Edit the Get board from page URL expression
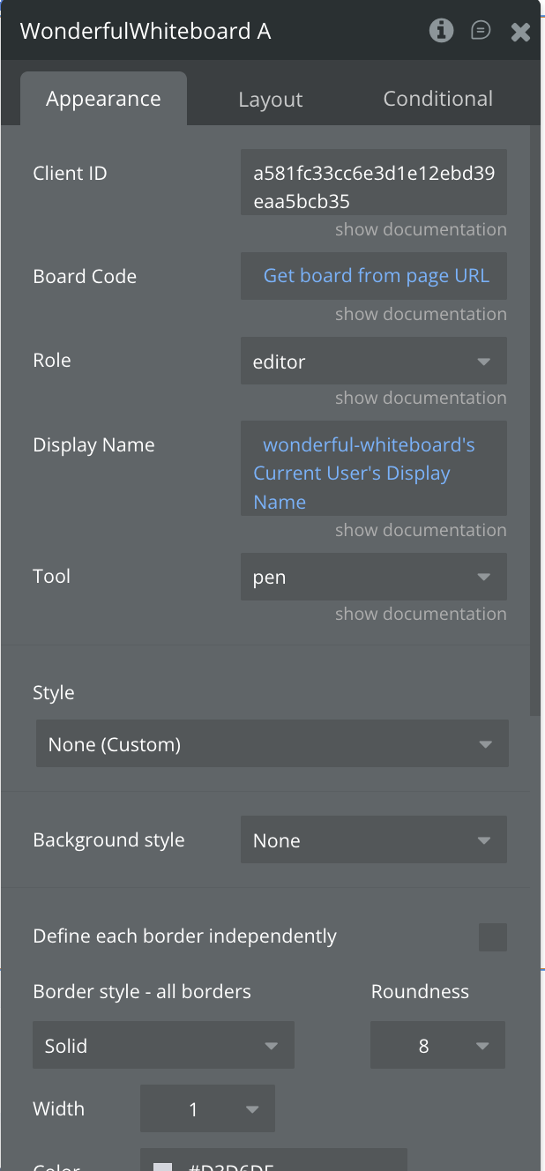The image size is (545, 1171). 376,275
